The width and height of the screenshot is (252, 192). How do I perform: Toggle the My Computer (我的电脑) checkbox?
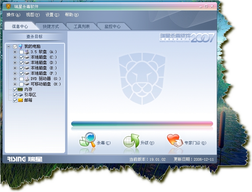click(15, 47)
